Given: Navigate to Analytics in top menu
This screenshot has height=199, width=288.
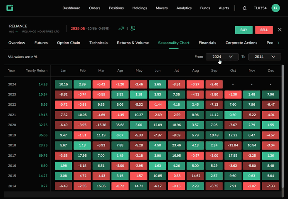Looking at the screenshot, I should 184,8.
